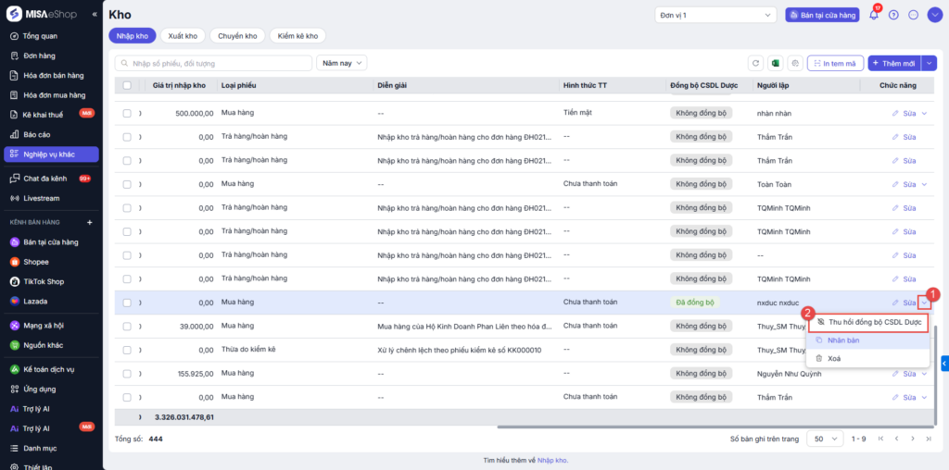Open the Đơn vị 1 unit dropdown
The width and height of the screenshot is (949, 470).
pyautogui.click(x=715, y=15)
